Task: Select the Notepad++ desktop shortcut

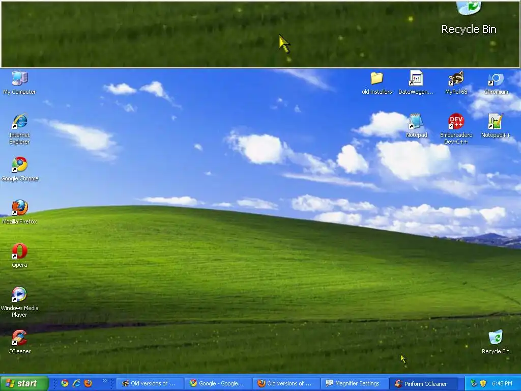Action: [x=496, y=126]
